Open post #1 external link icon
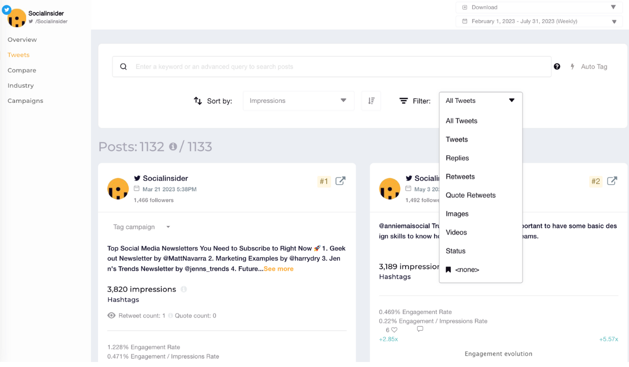The height and width of the screenshot is (367, 629). click(x=340, y=181)
